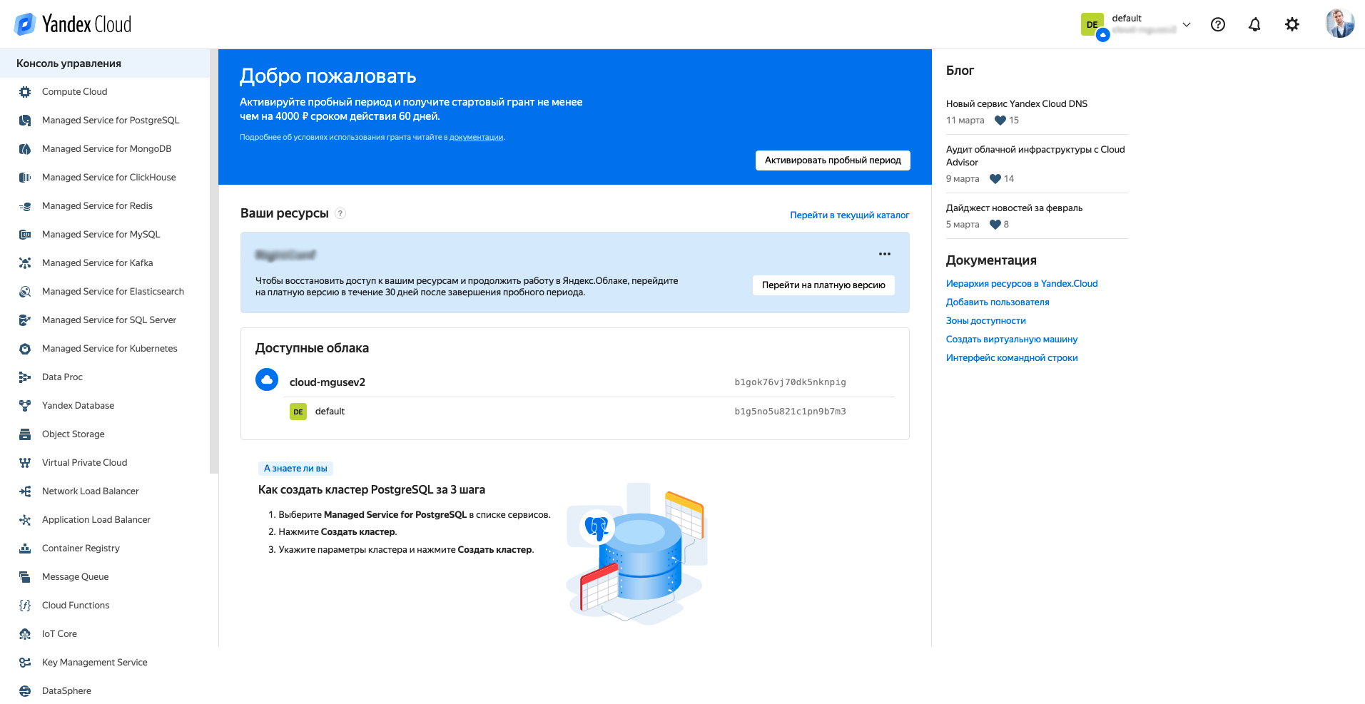
Task: Click the Container Registry icon
Action: (x=25, y=549)
